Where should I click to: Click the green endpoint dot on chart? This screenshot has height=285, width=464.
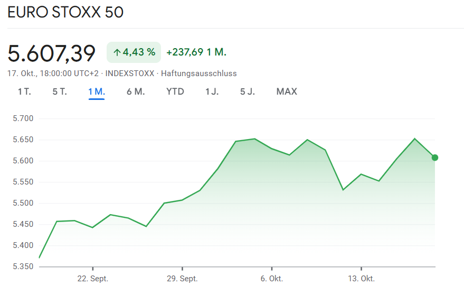point(435,158)
